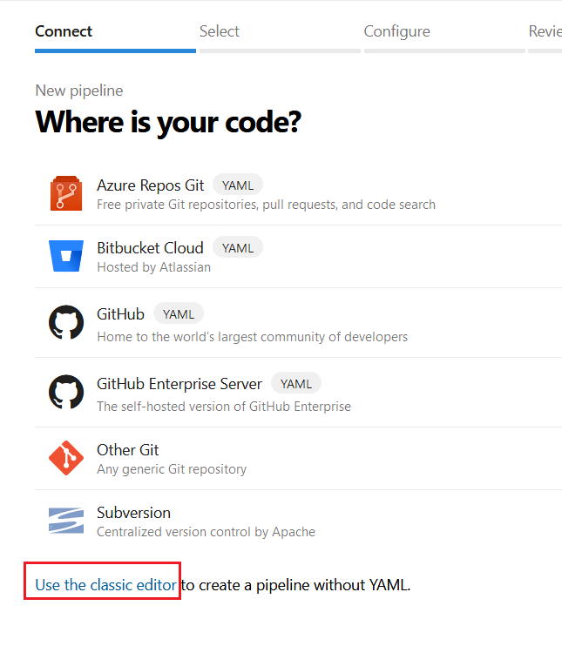Screen dimensions: 562x646
Task: Click 'Home to the world's largest community' text
Action: tap(253, 337)
